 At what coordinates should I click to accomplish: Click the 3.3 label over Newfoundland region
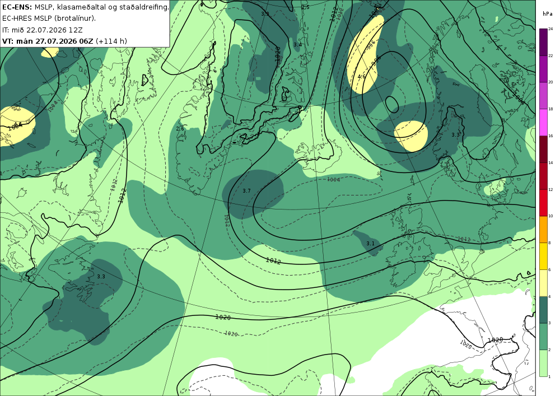click(101, 277)
